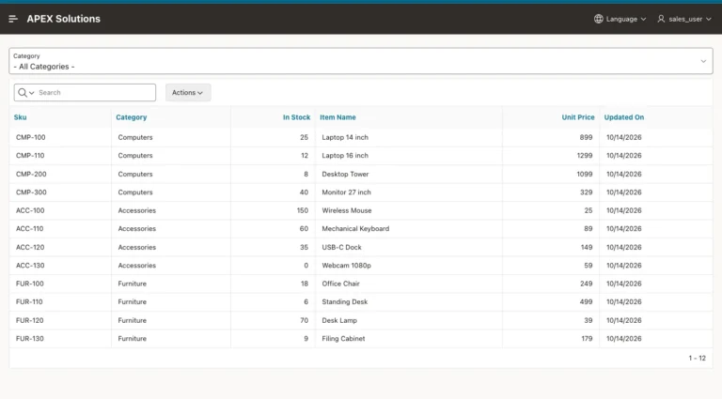Click the Webcam 1080p item name
Viewport: 722px width, 399px height.
[346, 266]
